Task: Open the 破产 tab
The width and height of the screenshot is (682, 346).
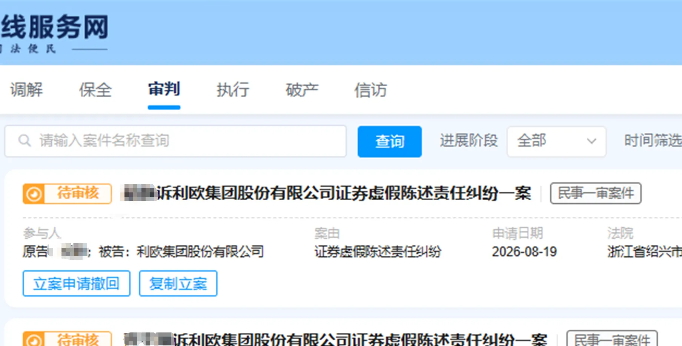Action: coord(302,90)
